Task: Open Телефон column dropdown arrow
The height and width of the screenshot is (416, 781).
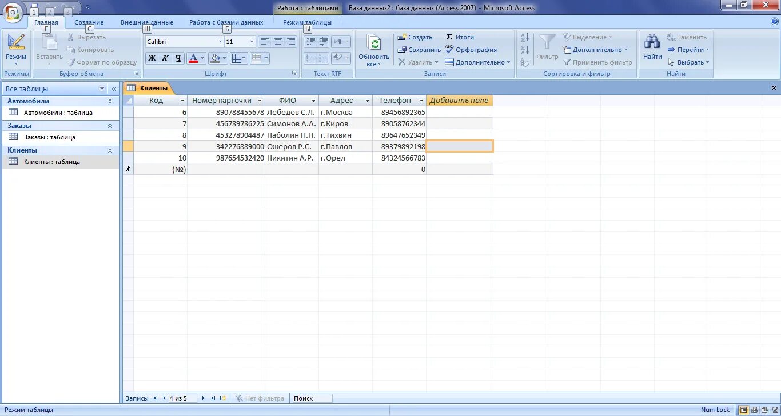Action: click(x=421, y=101)
